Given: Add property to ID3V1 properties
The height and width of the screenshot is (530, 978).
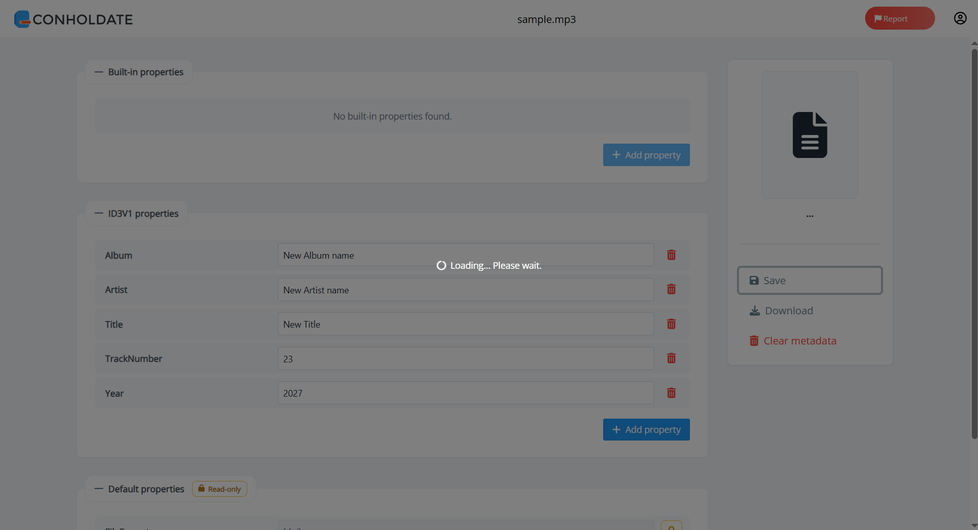Looking at the screenshot, I should [646, 429].
